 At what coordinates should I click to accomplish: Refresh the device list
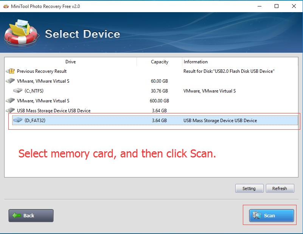[x=280, y=188]
